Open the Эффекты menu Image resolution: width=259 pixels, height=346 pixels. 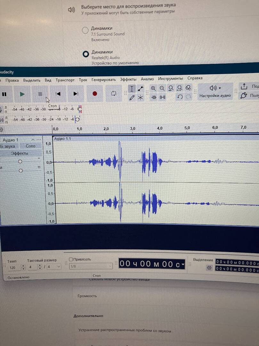pyautogui.click(x=128, y=79)
